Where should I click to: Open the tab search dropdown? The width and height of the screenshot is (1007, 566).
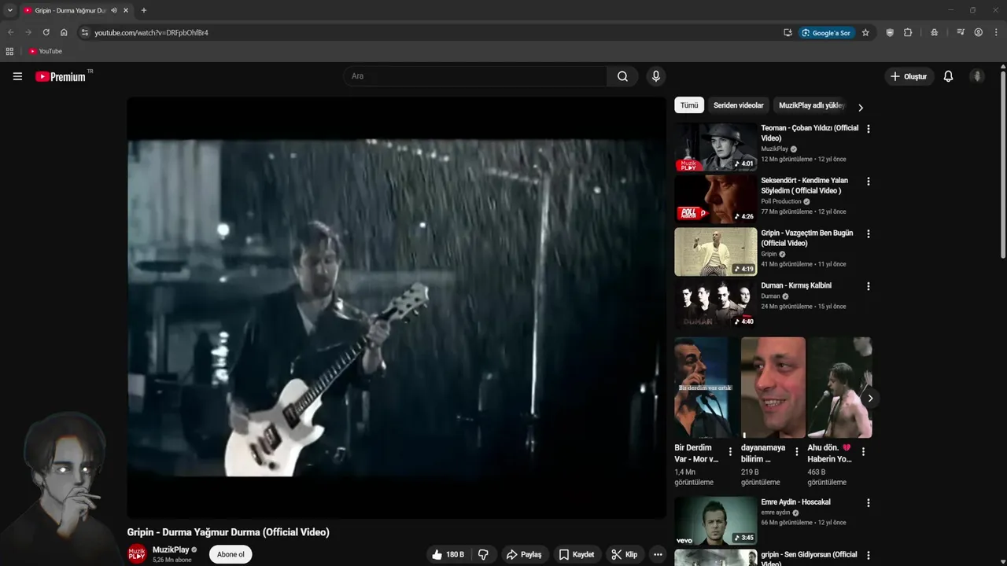click(x=10, y=10)
